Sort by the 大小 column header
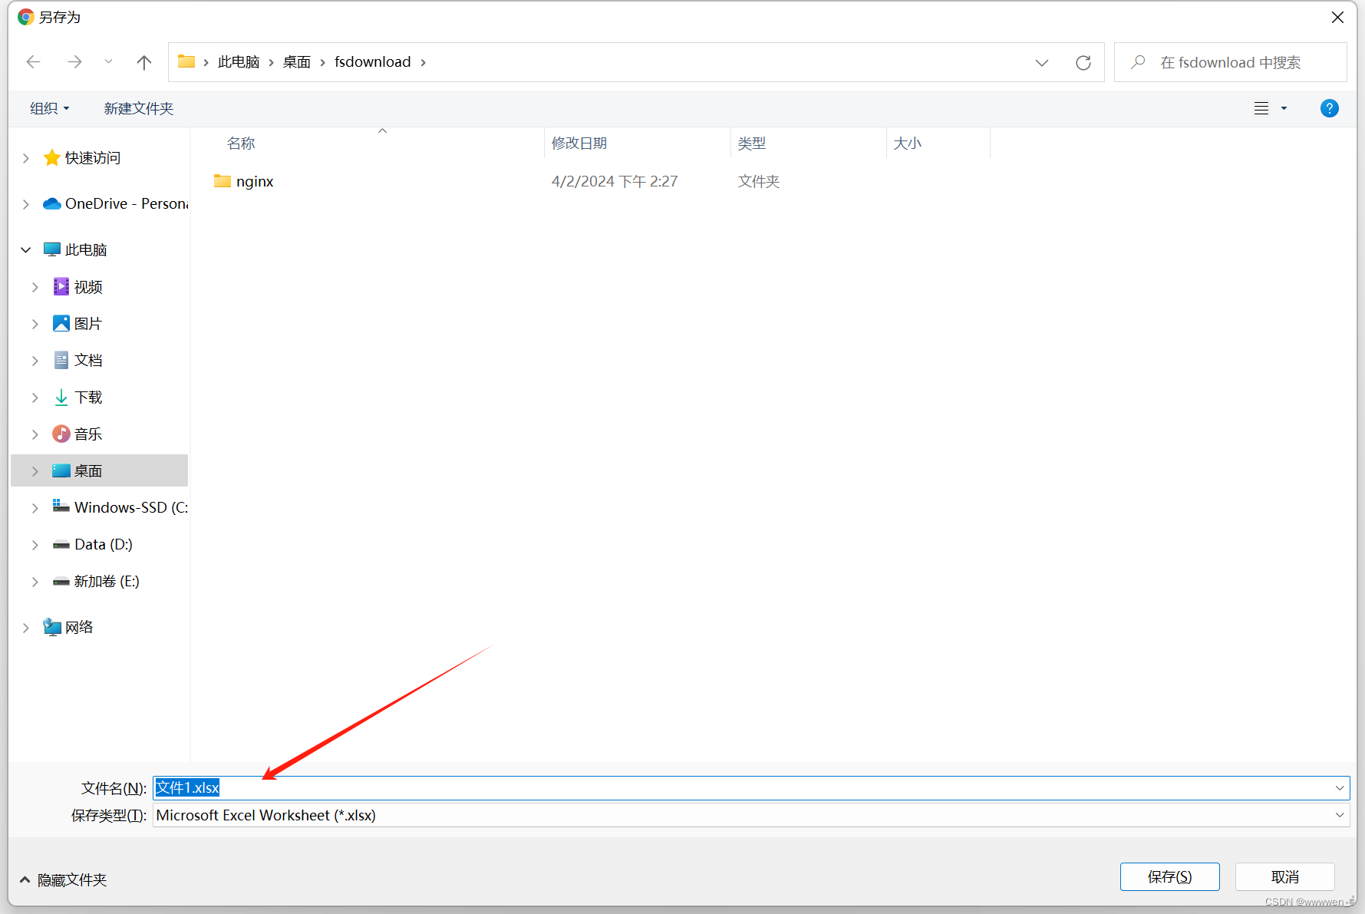This screenshot has width=1365, height=914. click(x=908, y=144)
